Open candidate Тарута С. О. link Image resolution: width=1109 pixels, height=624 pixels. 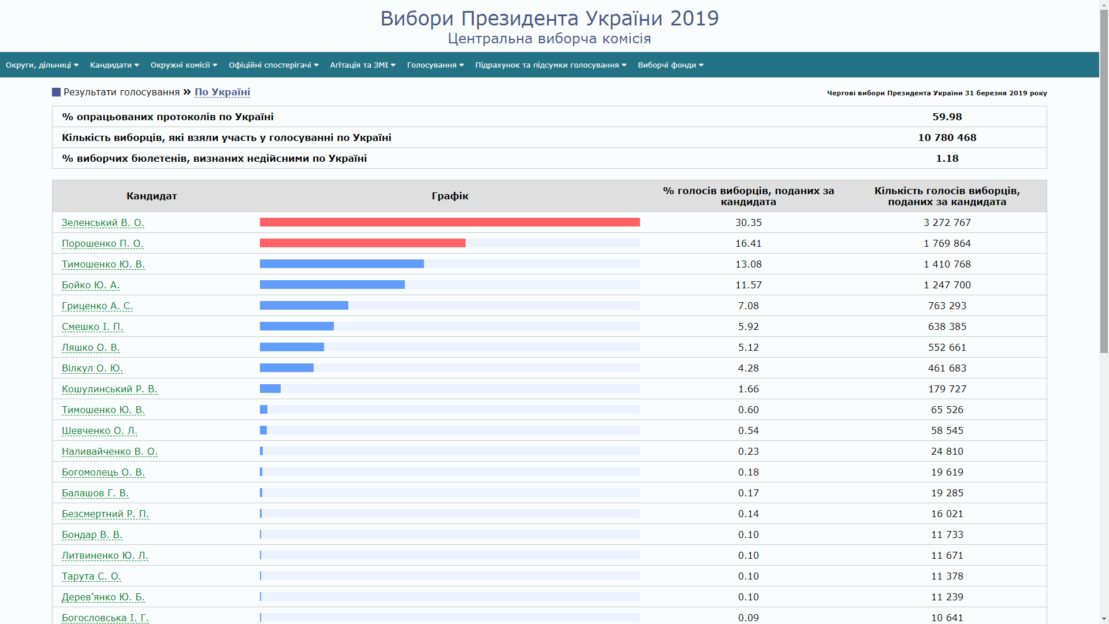(91, 576)
